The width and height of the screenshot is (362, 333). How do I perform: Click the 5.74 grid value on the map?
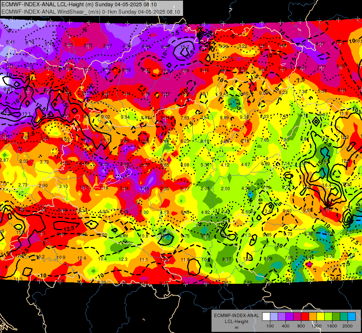(30, 43)
